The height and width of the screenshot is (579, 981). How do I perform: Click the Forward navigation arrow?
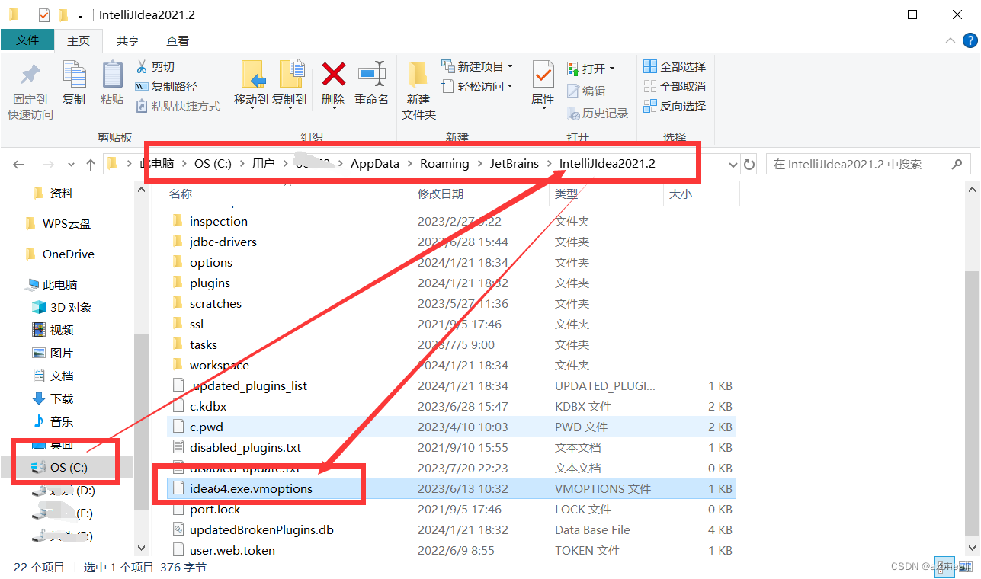click(47, 164)
